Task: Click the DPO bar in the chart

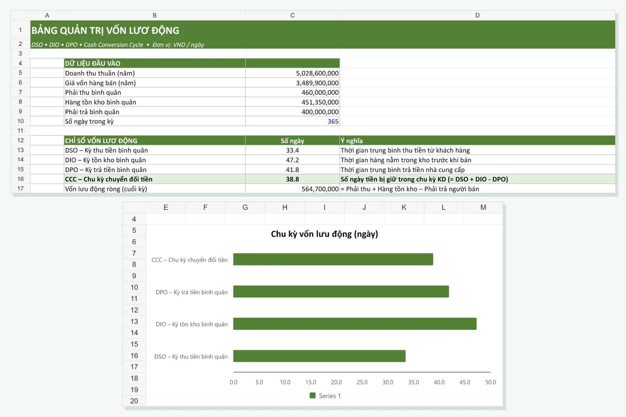Action: (x=341, y=292)
